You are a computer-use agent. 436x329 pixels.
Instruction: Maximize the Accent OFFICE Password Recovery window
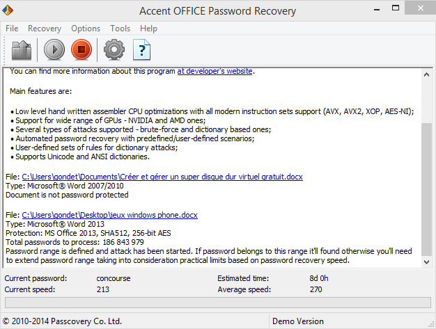coord(394,8)
